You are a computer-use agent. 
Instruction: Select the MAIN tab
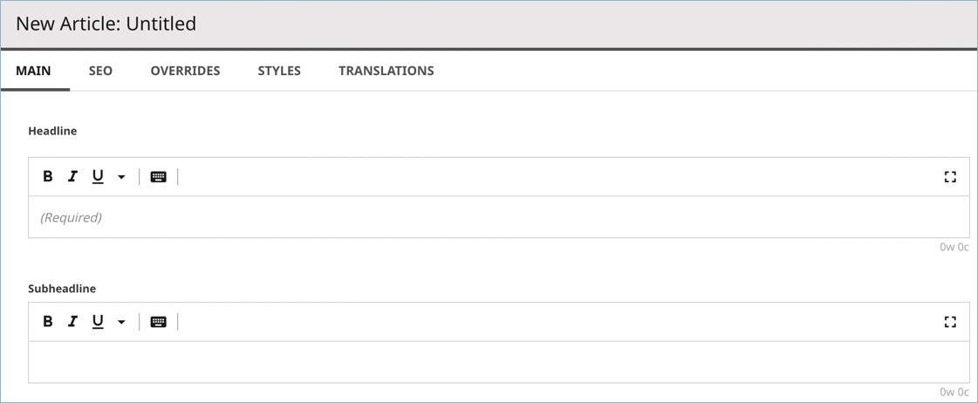tap(33, 71)
